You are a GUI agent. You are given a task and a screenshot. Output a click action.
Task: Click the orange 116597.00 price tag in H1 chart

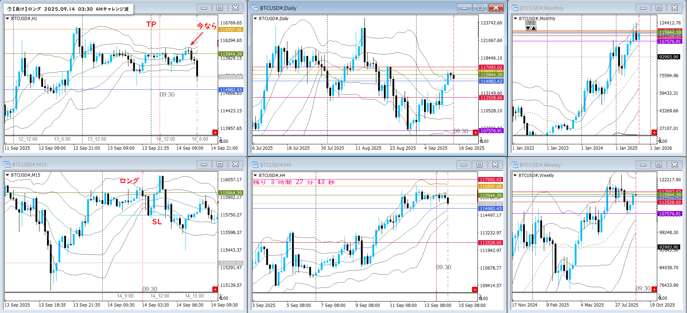coord(231,30)
